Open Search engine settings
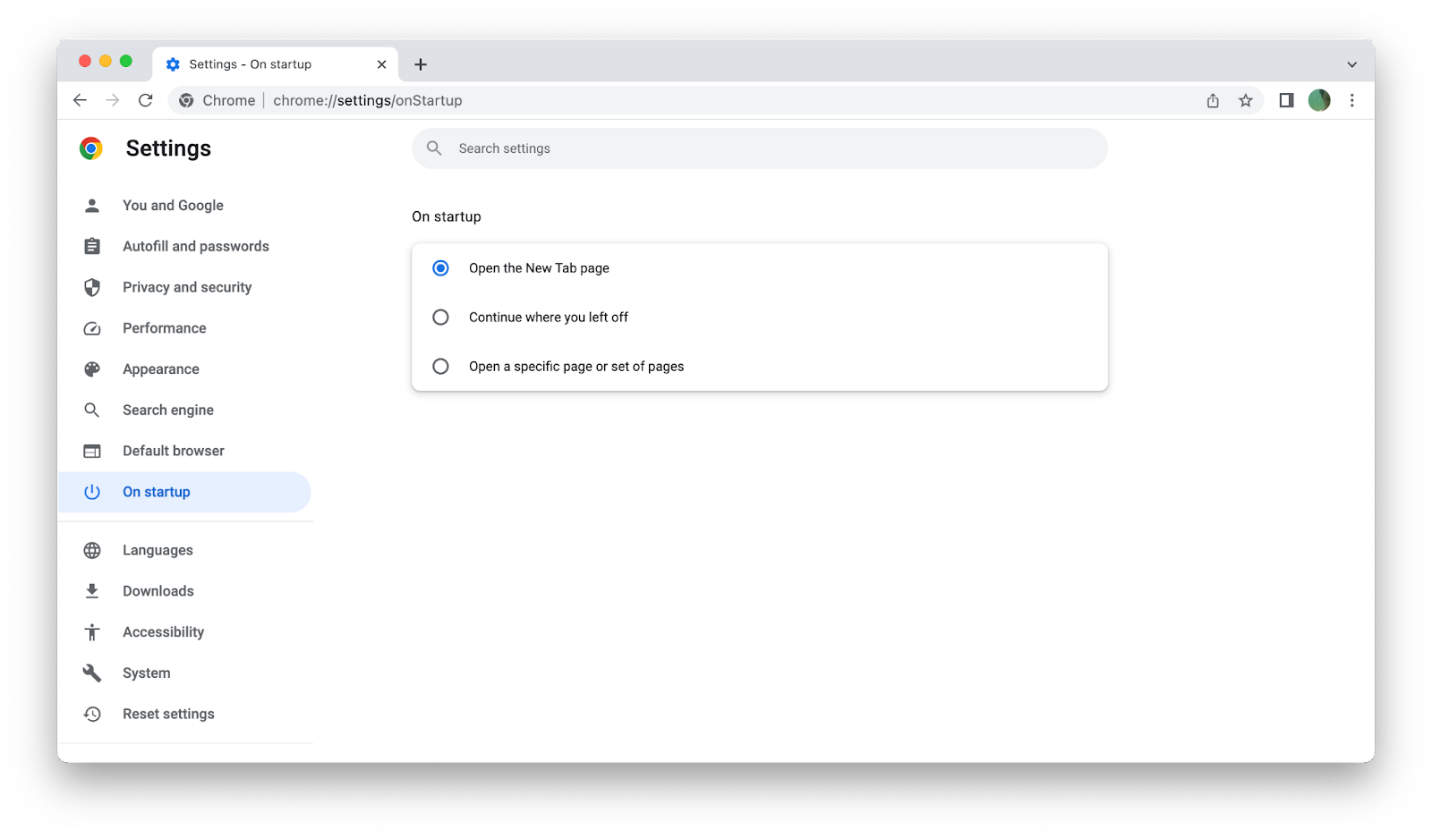Image resolution: width=1432 pixels, height=838 pixels. click(168, 410)
